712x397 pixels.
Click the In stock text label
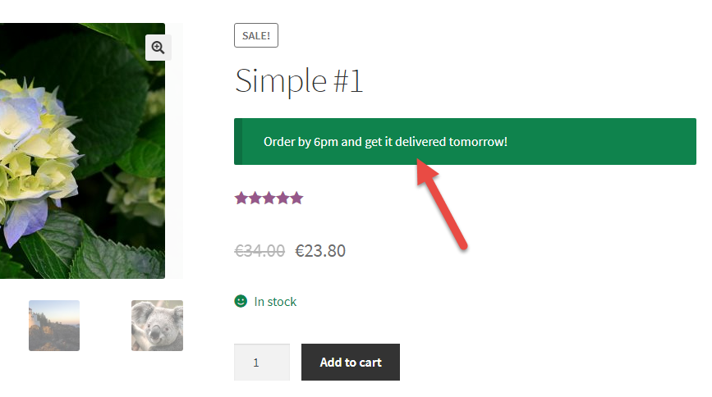tap(275, 302)
